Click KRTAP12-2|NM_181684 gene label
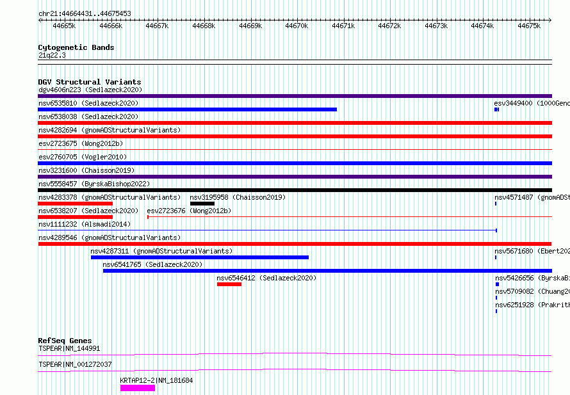The image size is (570, 395). pos(157,380)
